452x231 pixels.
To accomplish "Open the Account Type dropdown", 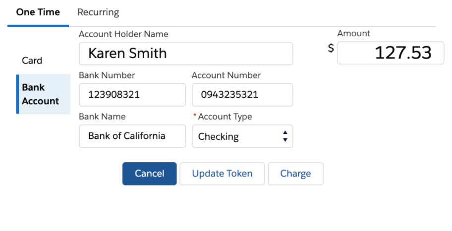I will (242, 136).
